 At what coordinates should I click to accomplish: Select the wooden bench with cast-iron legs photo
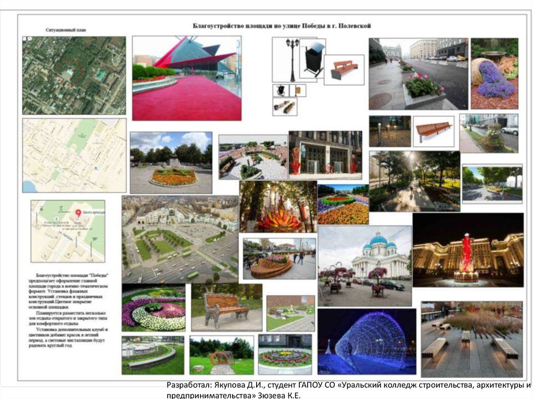pos(226,307)
